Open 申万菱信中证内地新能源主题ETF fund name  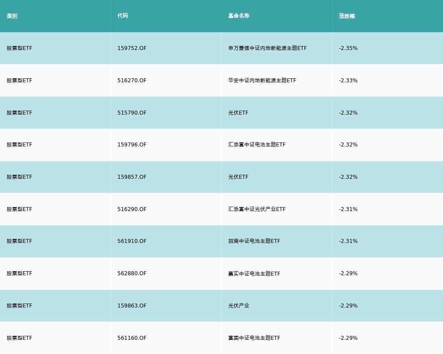click(x=268, y=48)
